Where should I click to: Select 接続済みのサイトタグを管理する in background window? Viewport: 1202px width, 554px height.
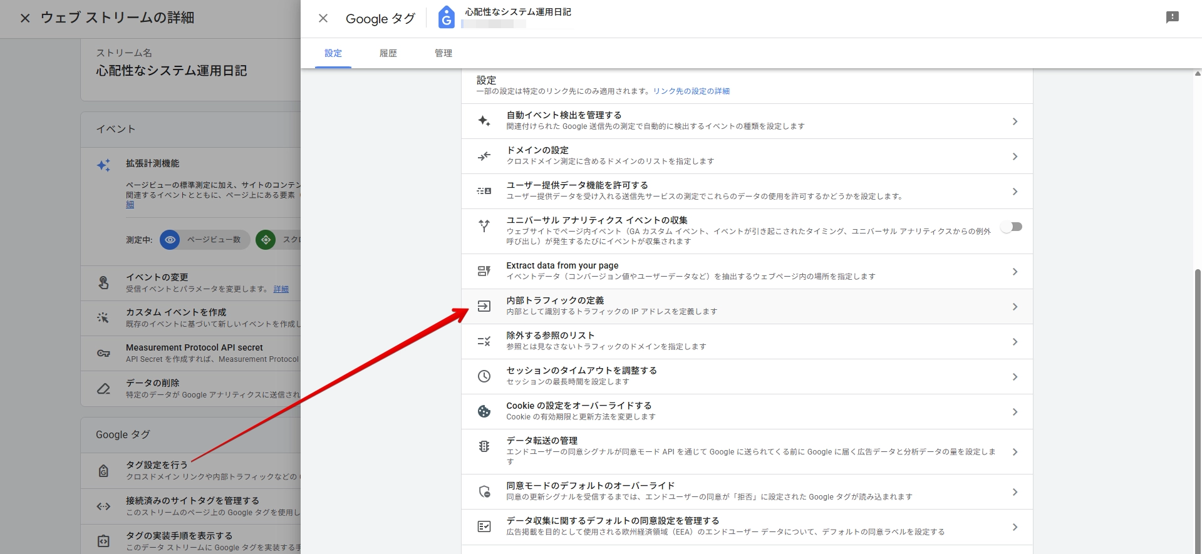coord(191,506)
